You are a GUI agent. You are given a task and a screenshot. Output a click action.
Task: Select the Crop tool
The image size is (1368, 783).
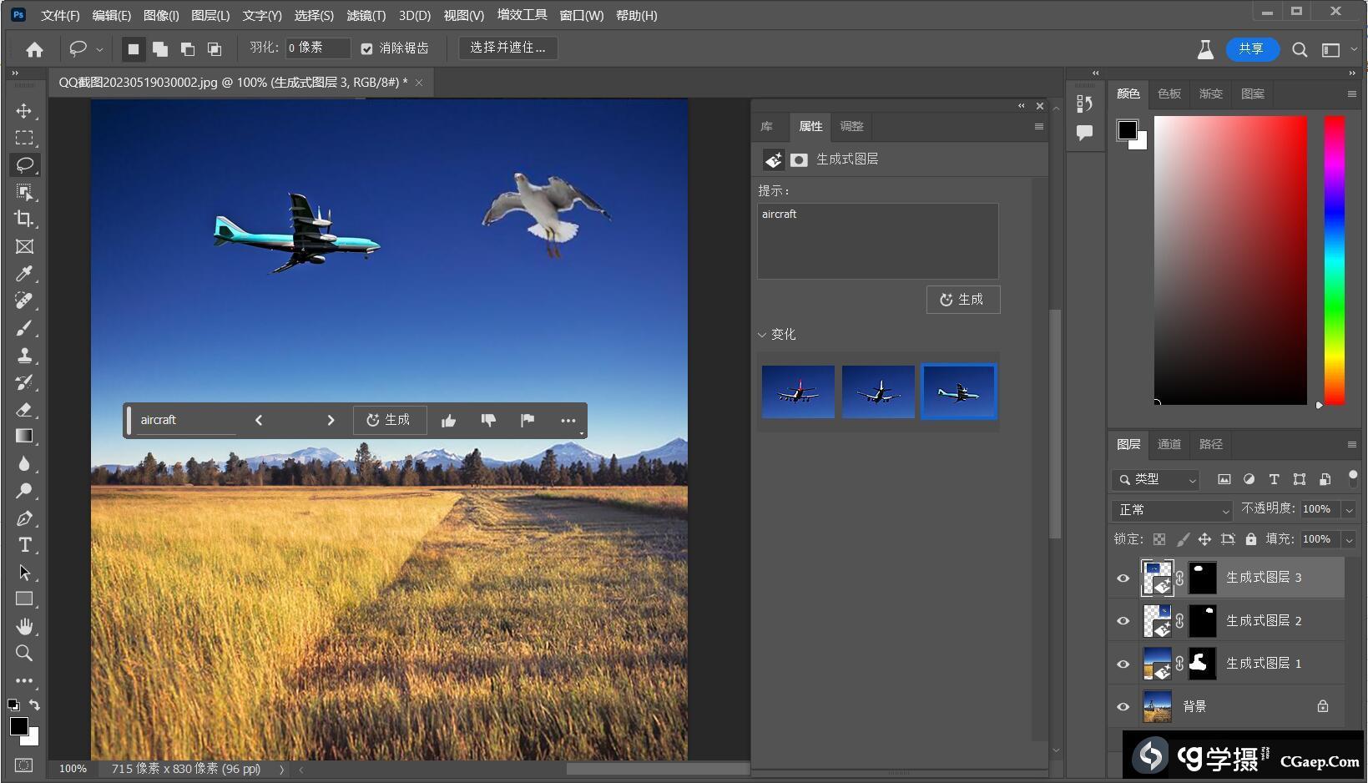pyautogui.click(x=24, y=219)
